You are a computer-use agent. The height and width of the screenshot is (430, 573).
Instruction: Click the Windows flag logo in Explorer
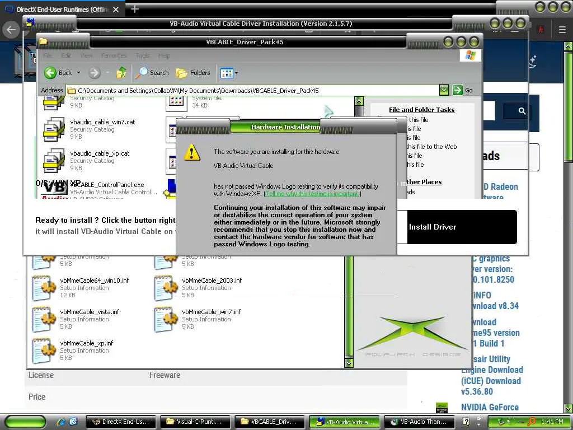pyautogui.click(x=471, y=55)
